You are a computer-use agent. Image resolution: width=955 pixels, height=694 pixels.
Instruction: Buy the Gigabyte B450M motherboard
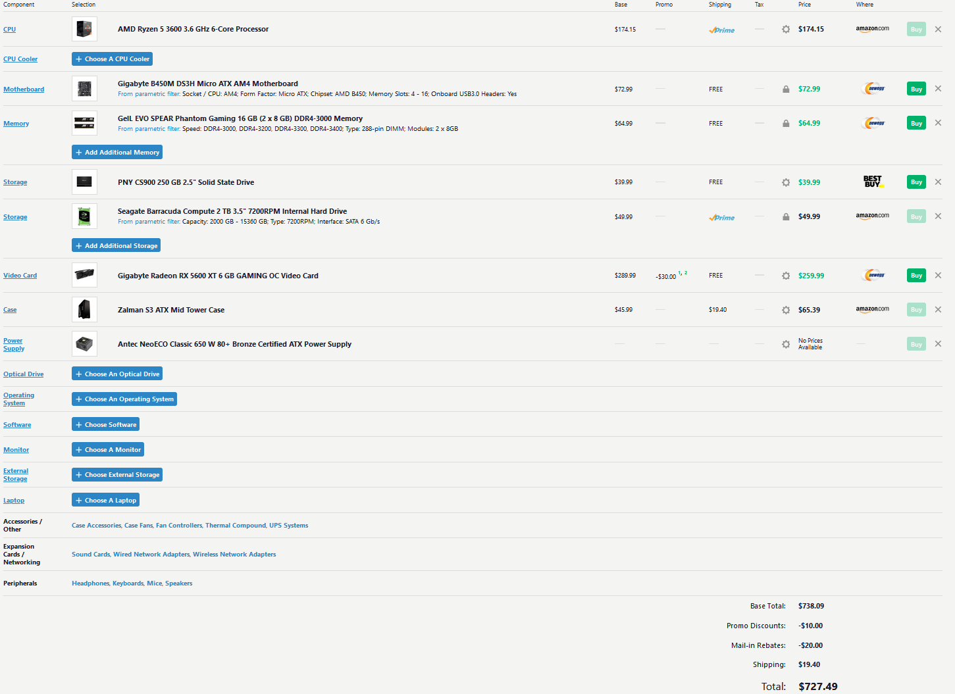pos(916,89)
